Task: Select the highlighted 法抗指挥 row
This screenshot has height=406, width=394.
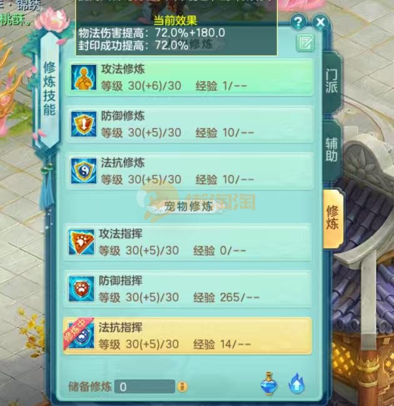Action: [x=188, y=335]
